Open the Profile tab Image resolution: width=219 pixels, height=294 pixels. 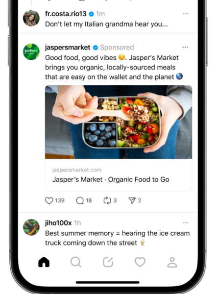(172, 262)
